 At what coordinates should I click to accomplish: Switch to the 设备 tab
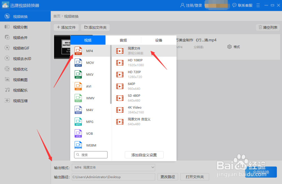158,40
